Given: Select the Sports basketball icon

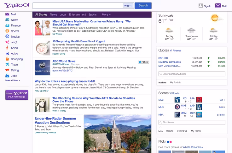Looking at the screenshot, I should (x=7, y=31).
